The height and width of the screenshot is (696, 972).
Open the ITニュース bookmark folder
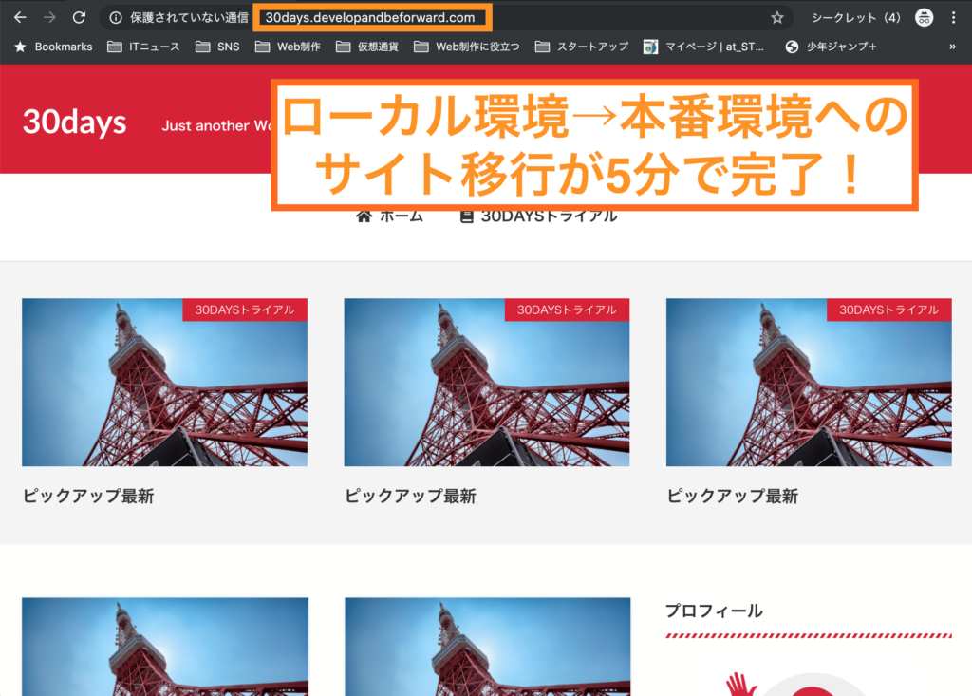click(142, 47)
